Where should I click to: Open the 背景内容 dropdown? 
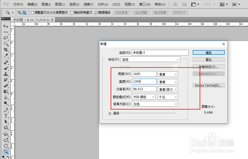tap(155, 104)
